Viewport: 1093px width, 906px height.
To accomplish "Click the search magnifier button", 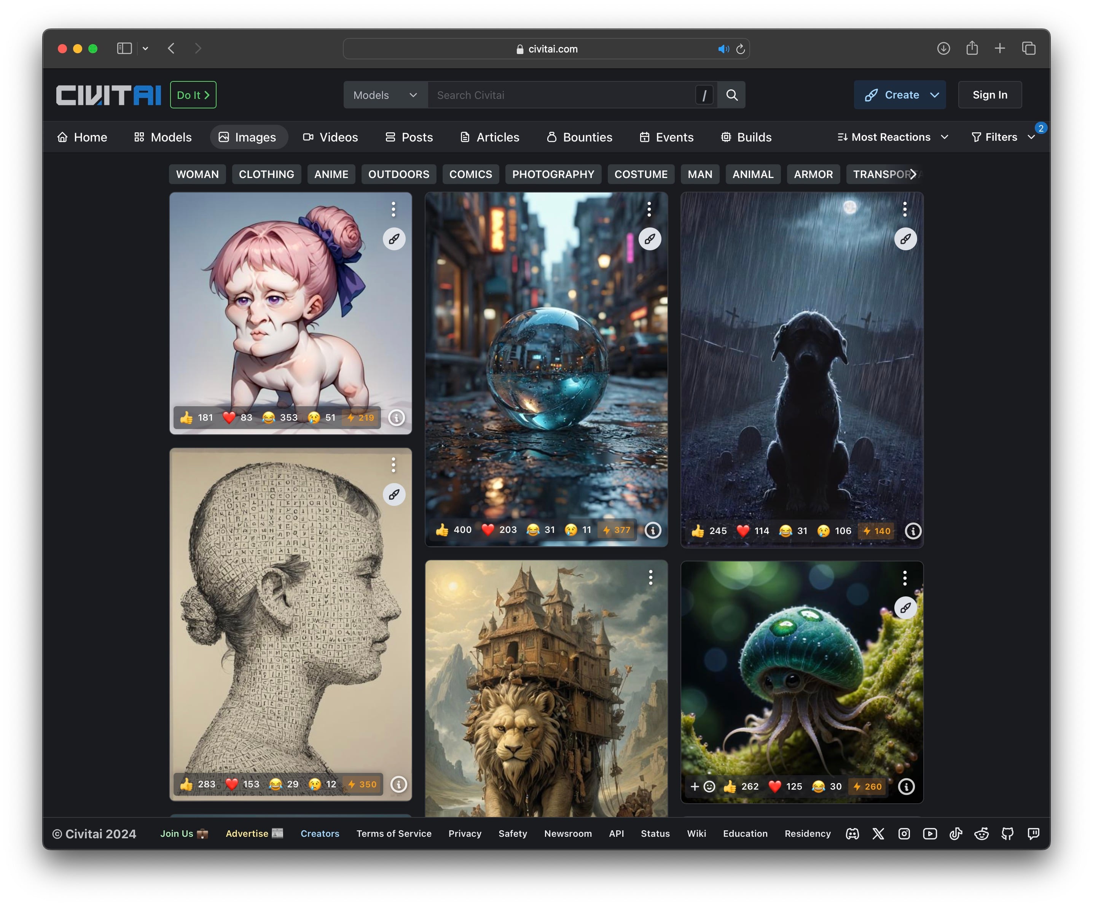I will tap(731, 95).
